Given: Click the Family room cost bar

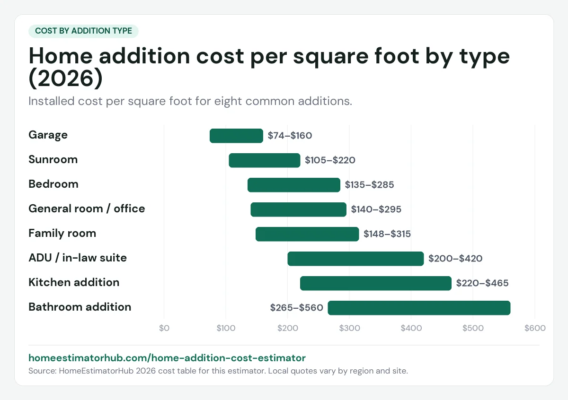Looking at the screenshot, I should tap(307, 234).
